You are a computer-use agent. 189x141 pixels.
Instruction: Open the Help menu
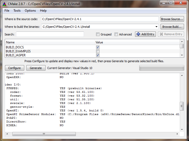(x=43, y=11)
